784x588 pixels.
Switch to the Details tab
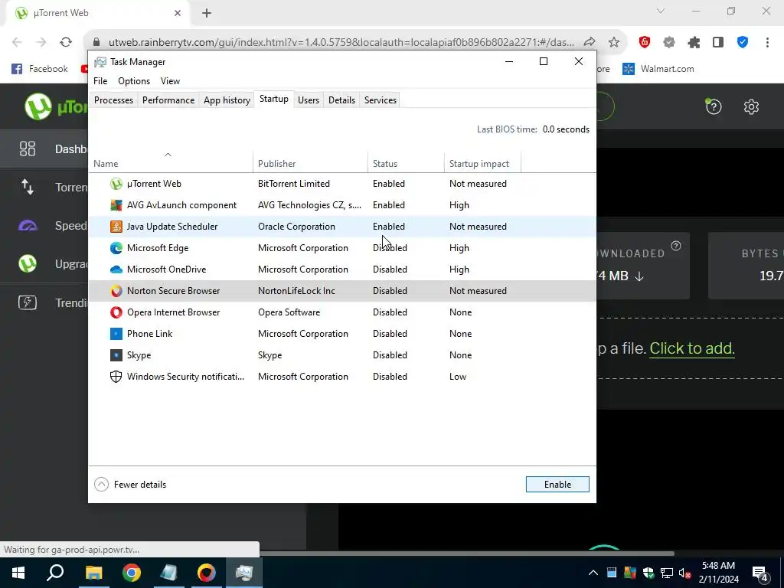[x=342, y=100]
